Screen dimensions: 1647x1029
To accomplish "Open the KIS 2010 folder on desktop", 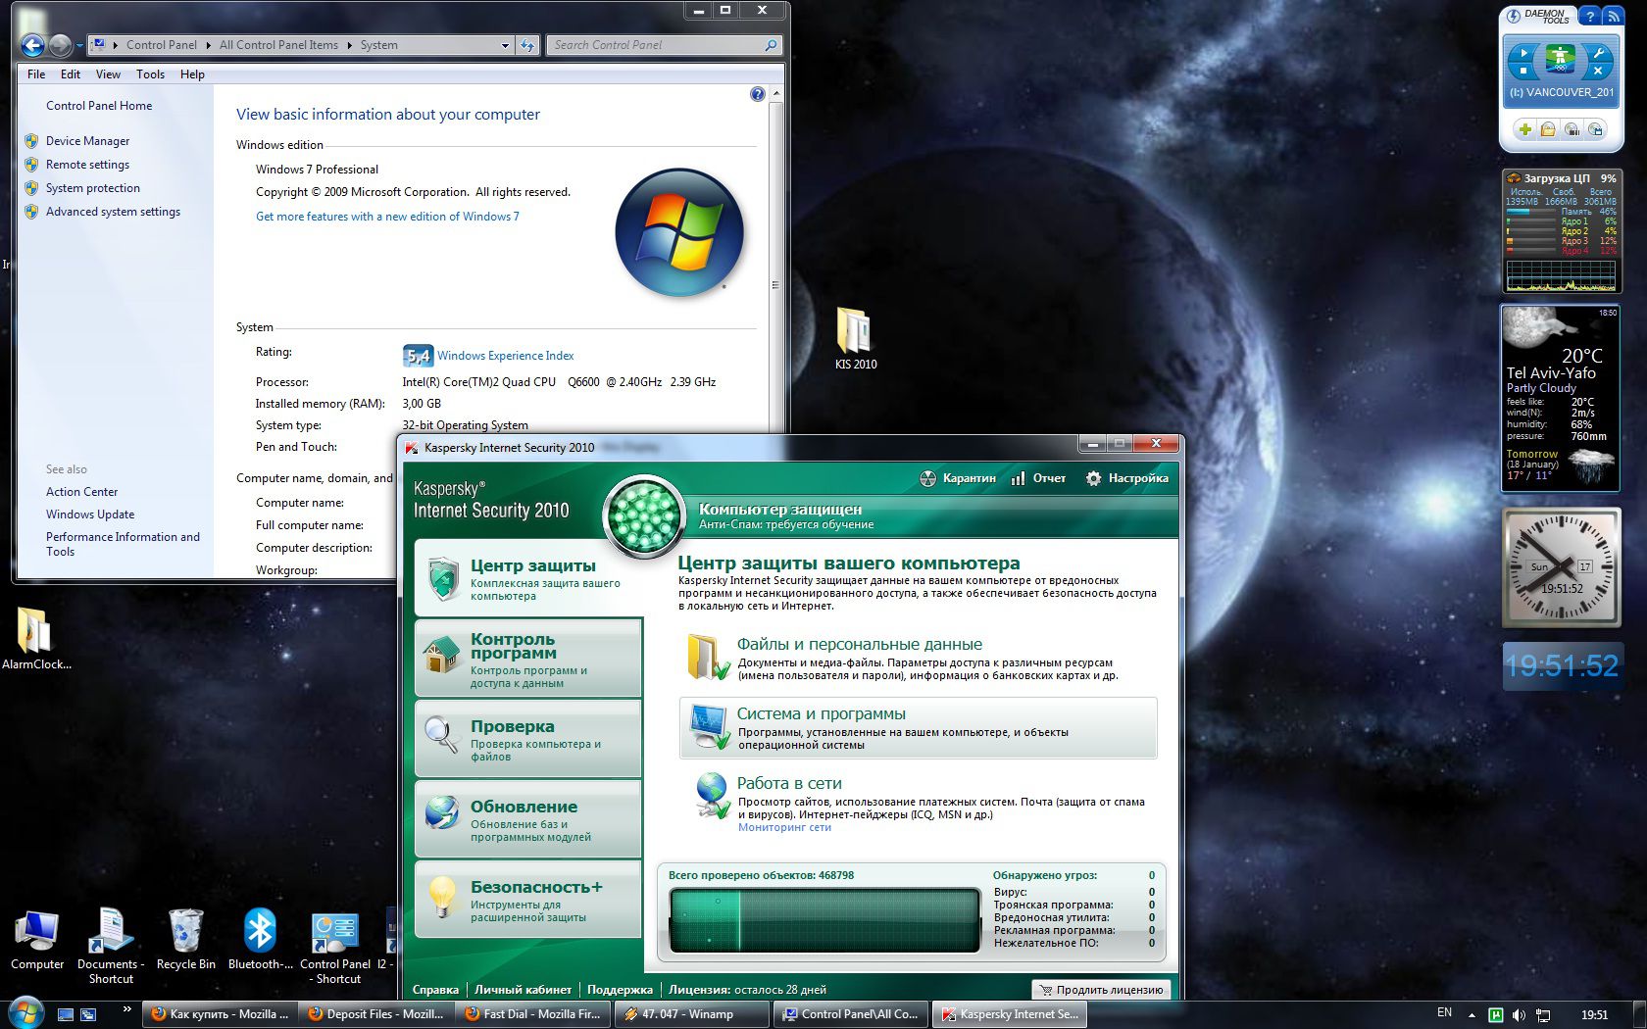I will pos(855,339).
